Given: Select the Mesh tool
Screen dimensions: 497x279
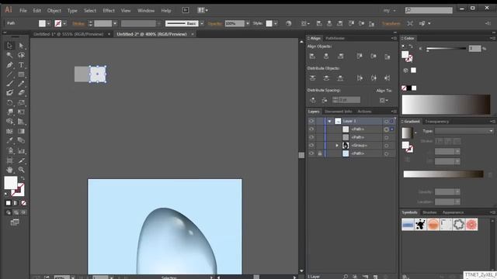Looking at the screenshot, I should (x=9, y=131).
